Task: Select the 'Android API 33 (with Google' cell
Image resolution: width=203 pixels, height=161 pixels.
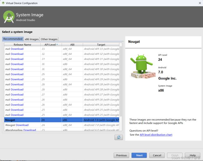Action: 101,49
